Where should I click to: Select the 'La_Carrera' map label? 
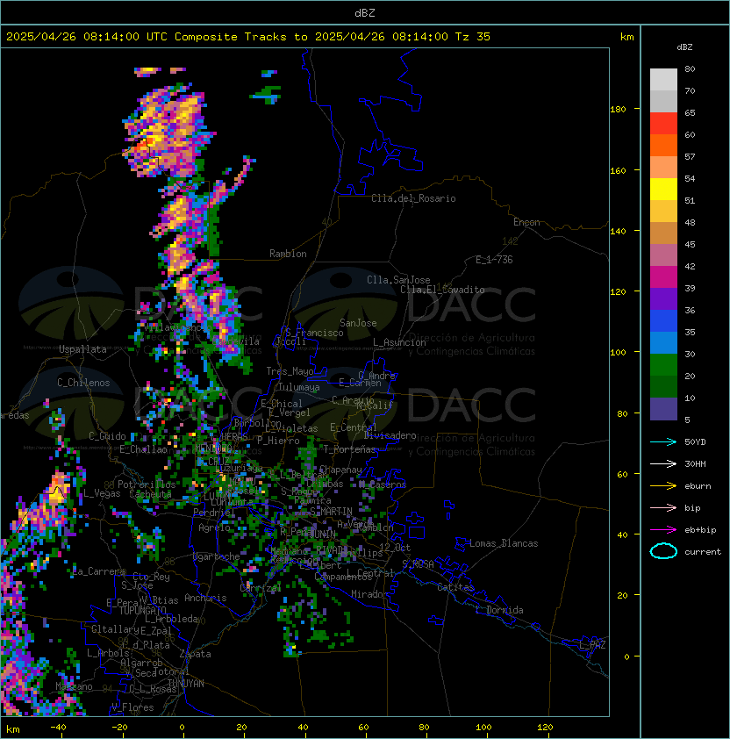click(x=99, y=571)
